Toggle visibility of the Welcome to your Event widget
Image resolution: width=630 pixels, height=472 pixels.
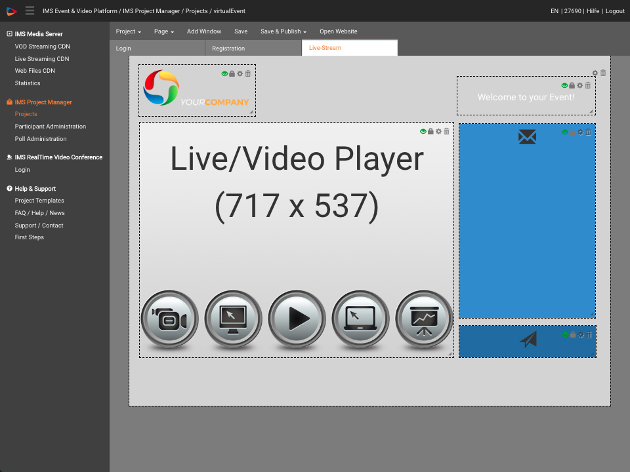[564, 85]
